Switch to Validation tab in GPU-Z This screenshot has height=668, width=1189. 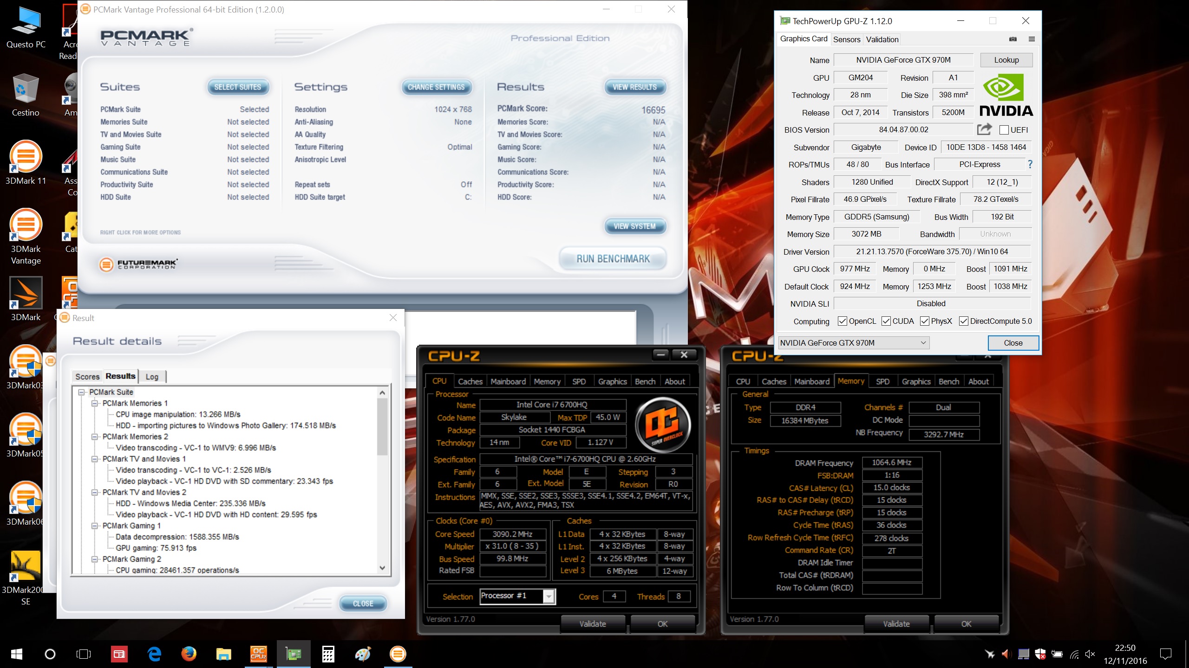click(882, 39)
